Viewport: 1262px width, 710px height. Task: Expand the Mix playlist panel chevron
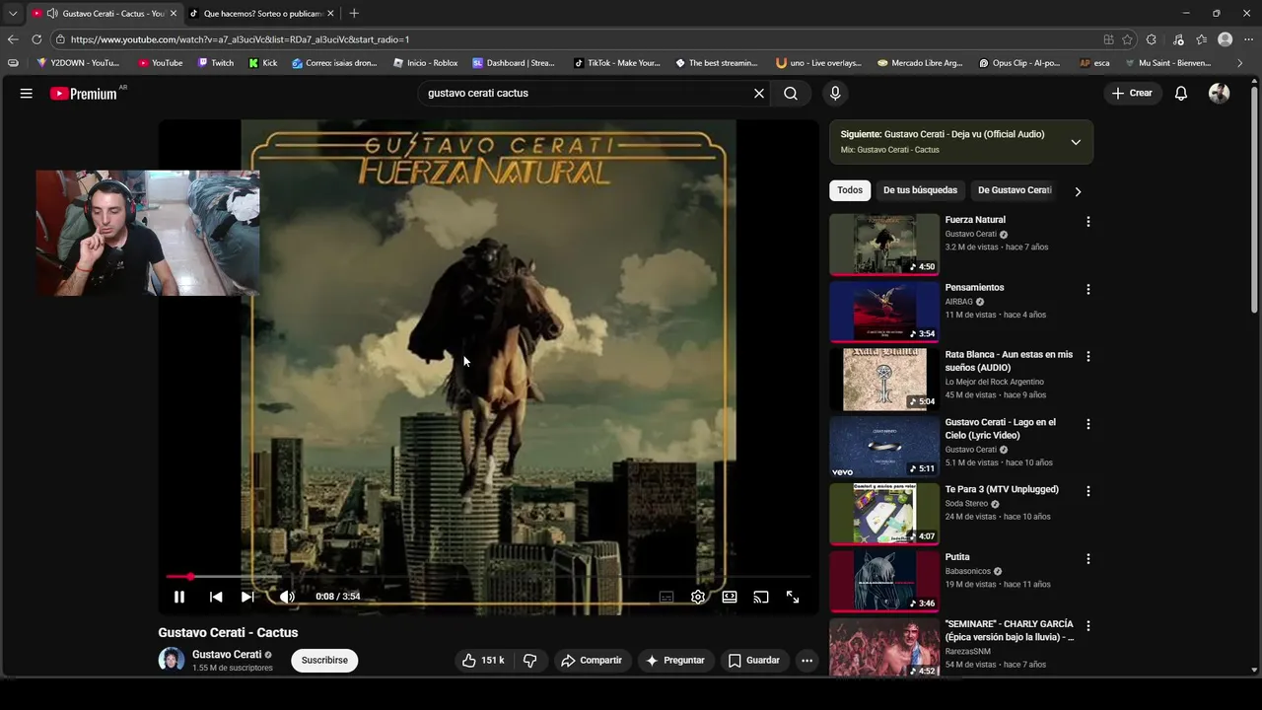pos(1076,142)
